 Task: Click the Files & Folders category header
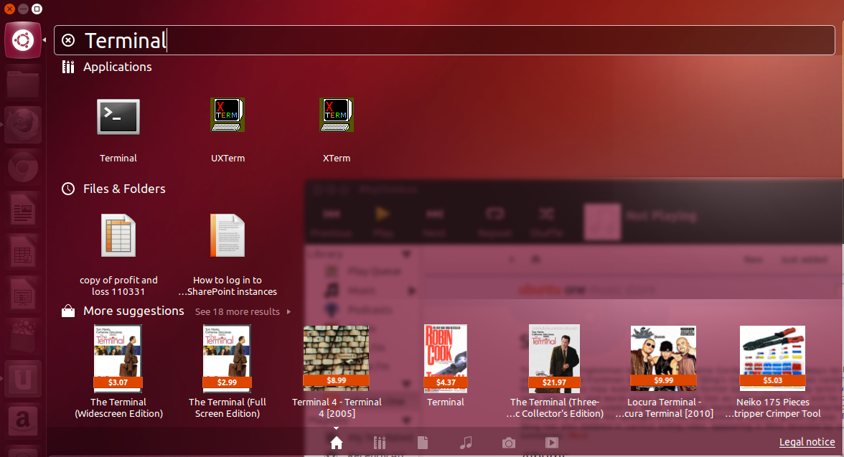124,189
